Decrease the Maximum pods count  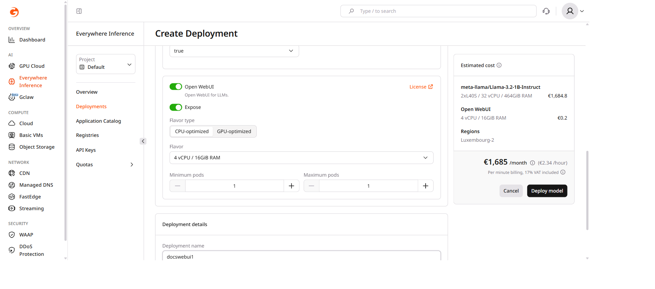(x=312, y=186)
